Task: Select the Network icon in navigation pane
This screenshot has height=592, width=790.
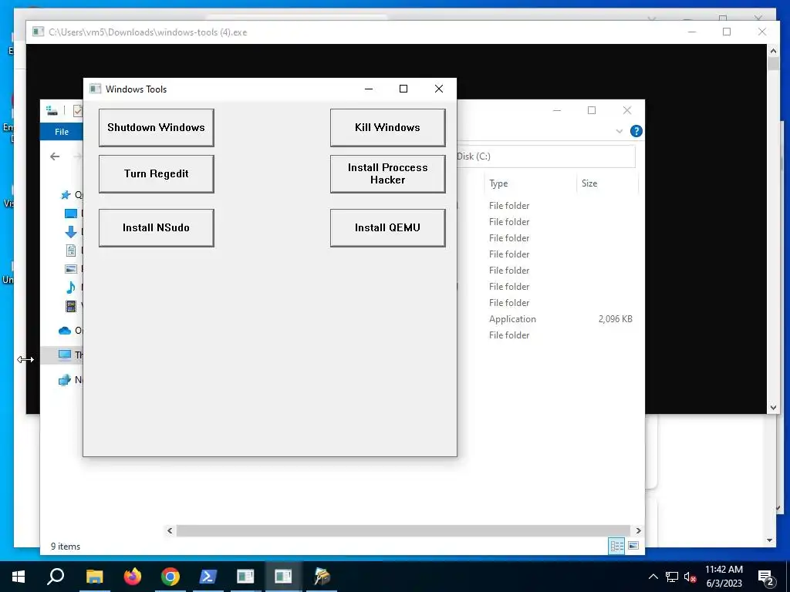Action: tap(65, 379)
